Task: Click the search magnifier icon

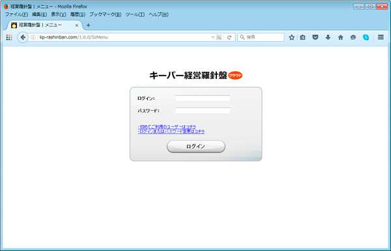Action: [x=242, y=37]
